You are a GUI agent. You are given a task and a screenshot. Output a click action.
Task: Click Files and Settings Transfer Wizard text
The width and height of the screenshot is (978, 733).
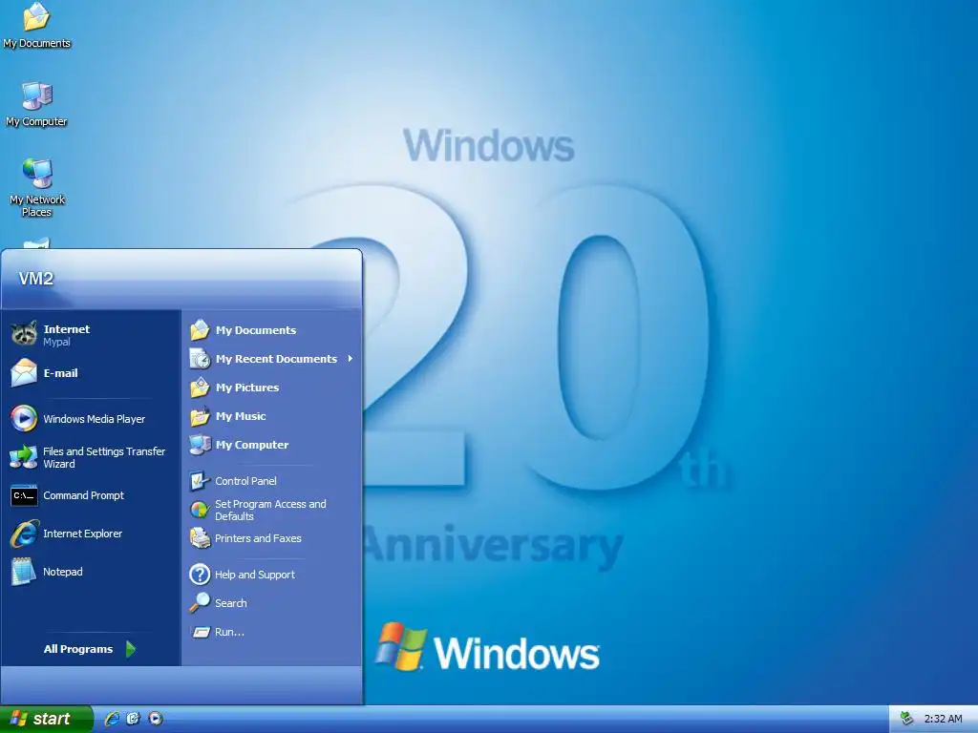click(104, 457)
